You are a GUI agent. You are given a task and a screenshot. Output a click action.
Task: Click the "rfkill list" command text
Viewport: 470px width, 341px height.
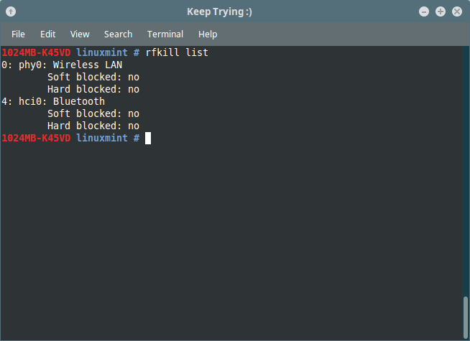pyautogui.click(x=177, y=53)
